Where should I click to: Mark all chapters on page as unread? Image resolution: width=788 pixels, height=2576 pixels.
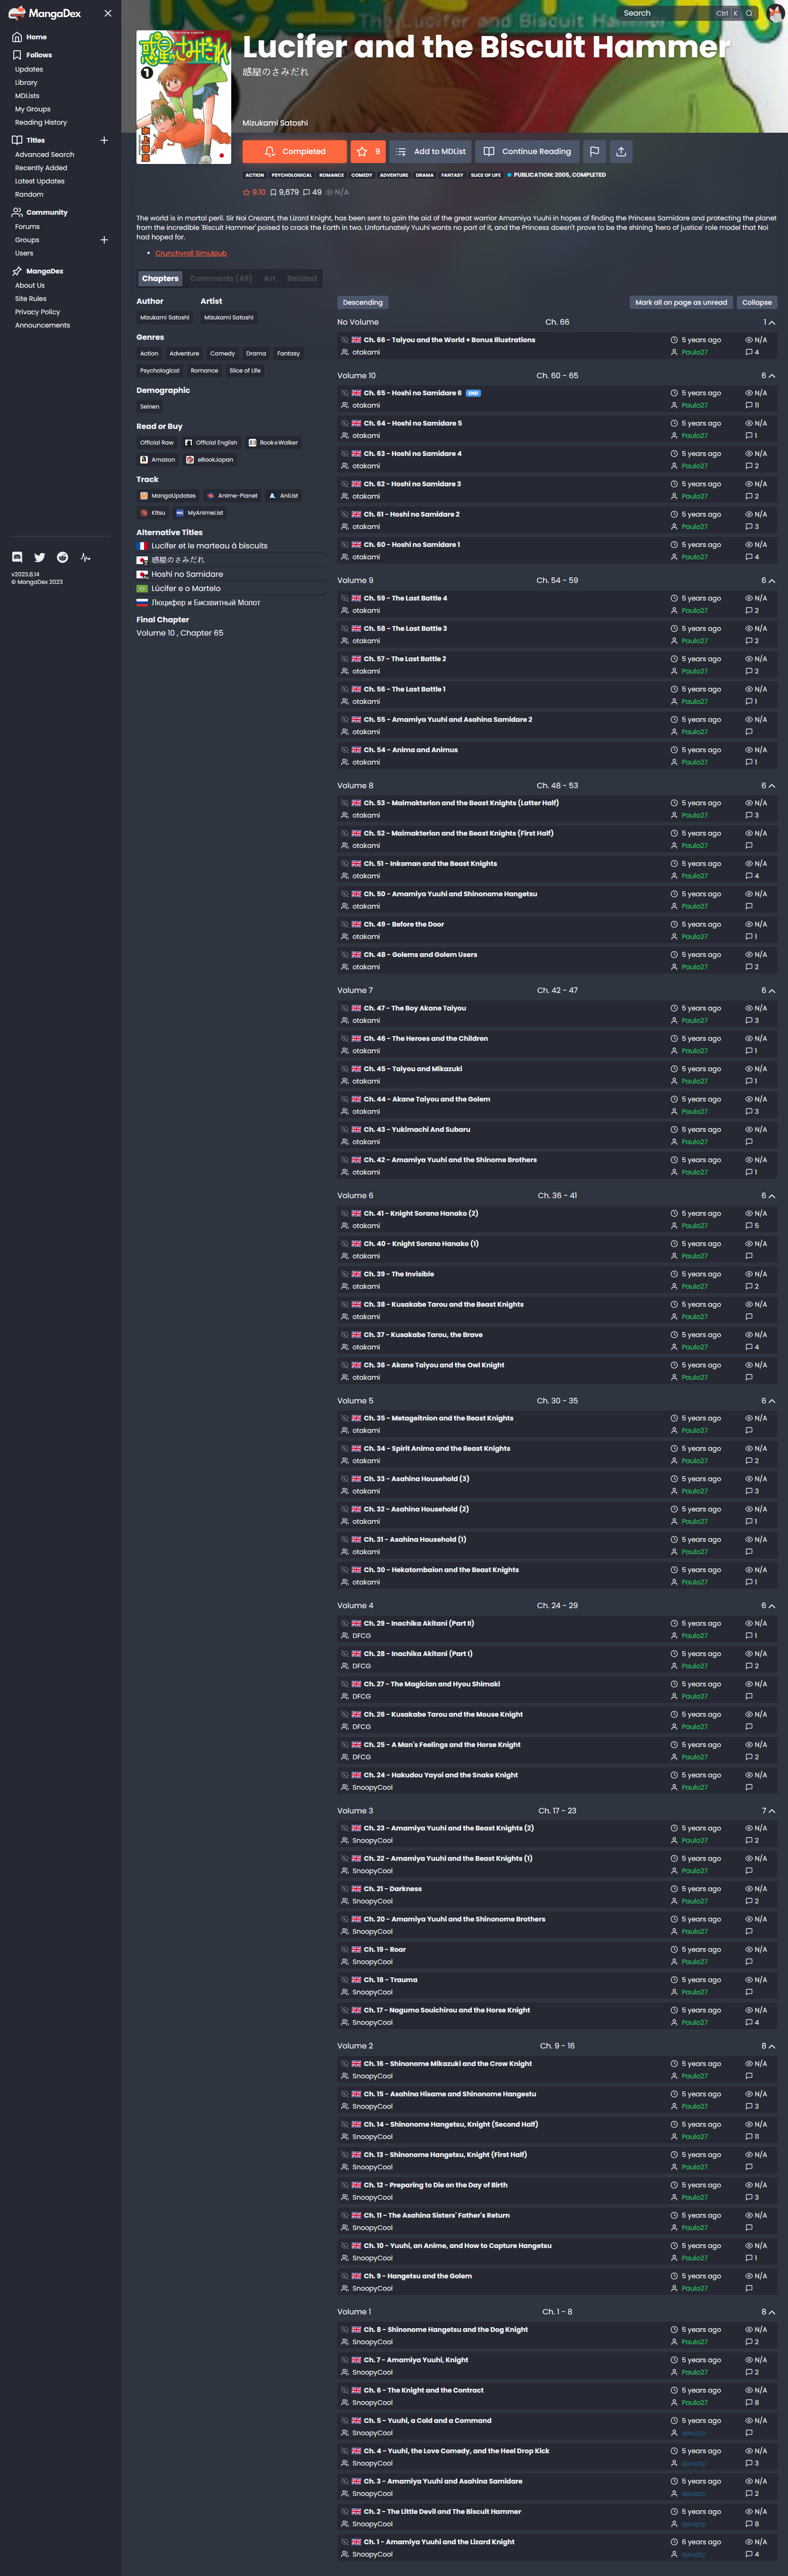(x=681, y=302)
